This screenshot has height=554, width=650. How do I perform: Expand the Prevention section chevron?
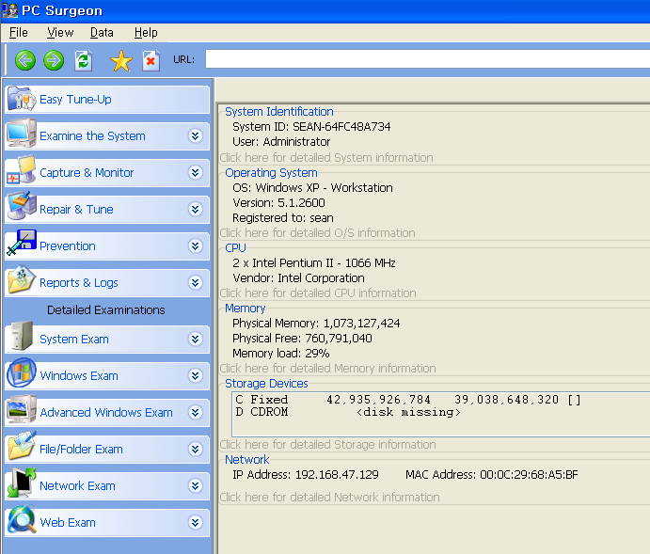click(x=196, y=246)
